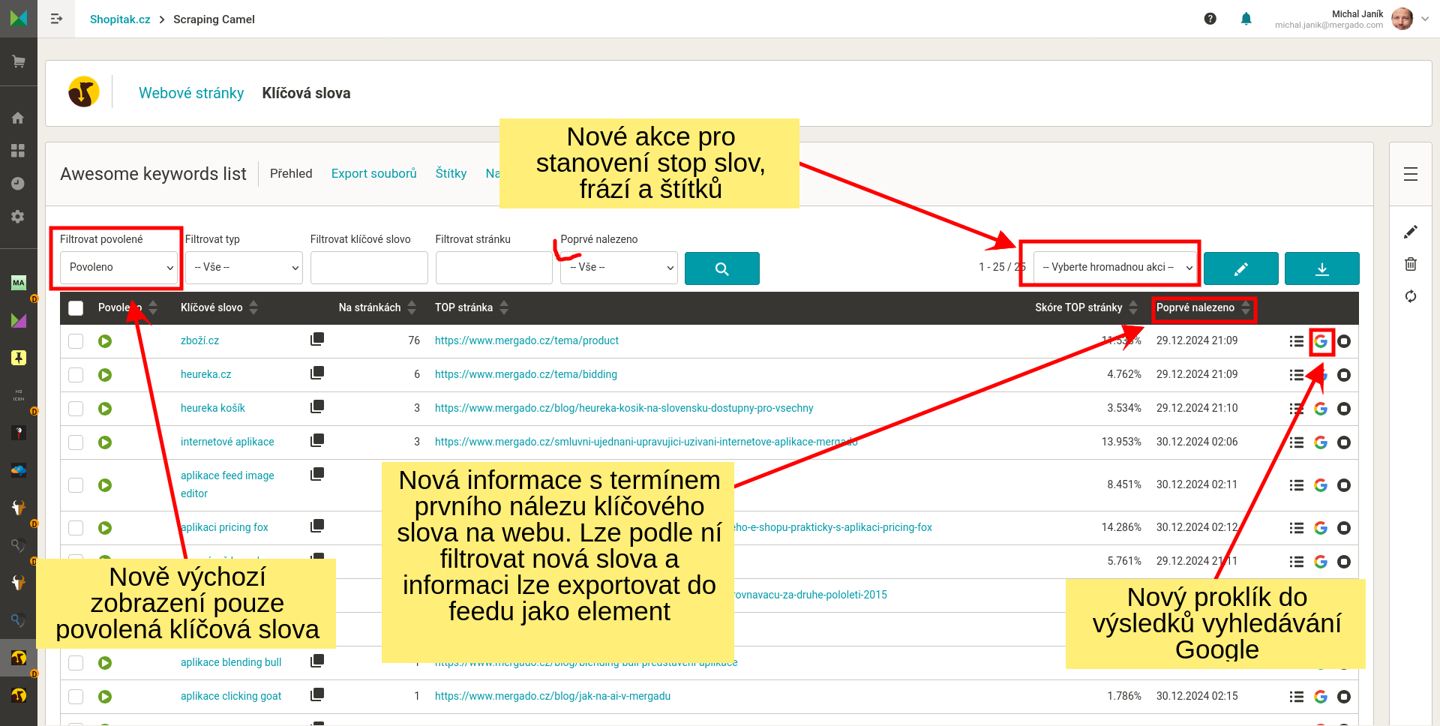Check the zboží.cz row checkbox

[76, 341]
